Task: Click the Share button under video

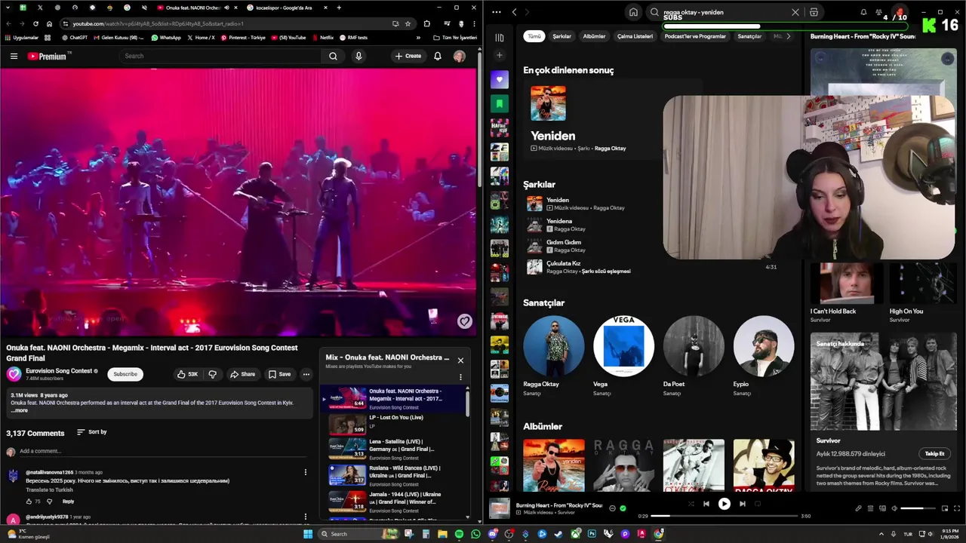Action: [243, 374]
